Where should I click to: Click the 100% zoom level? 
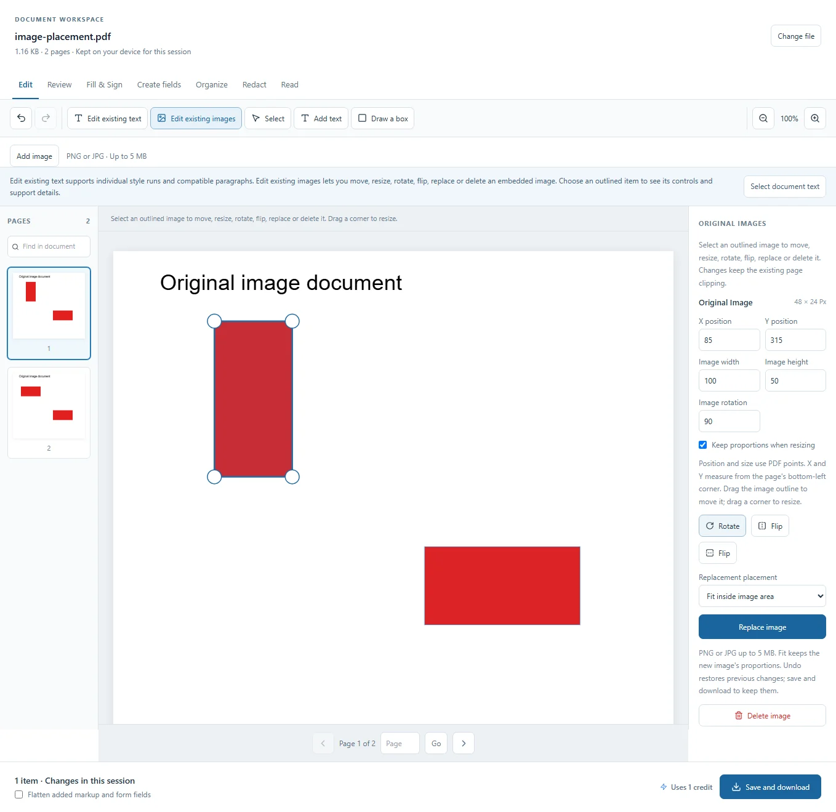(789, 119)
